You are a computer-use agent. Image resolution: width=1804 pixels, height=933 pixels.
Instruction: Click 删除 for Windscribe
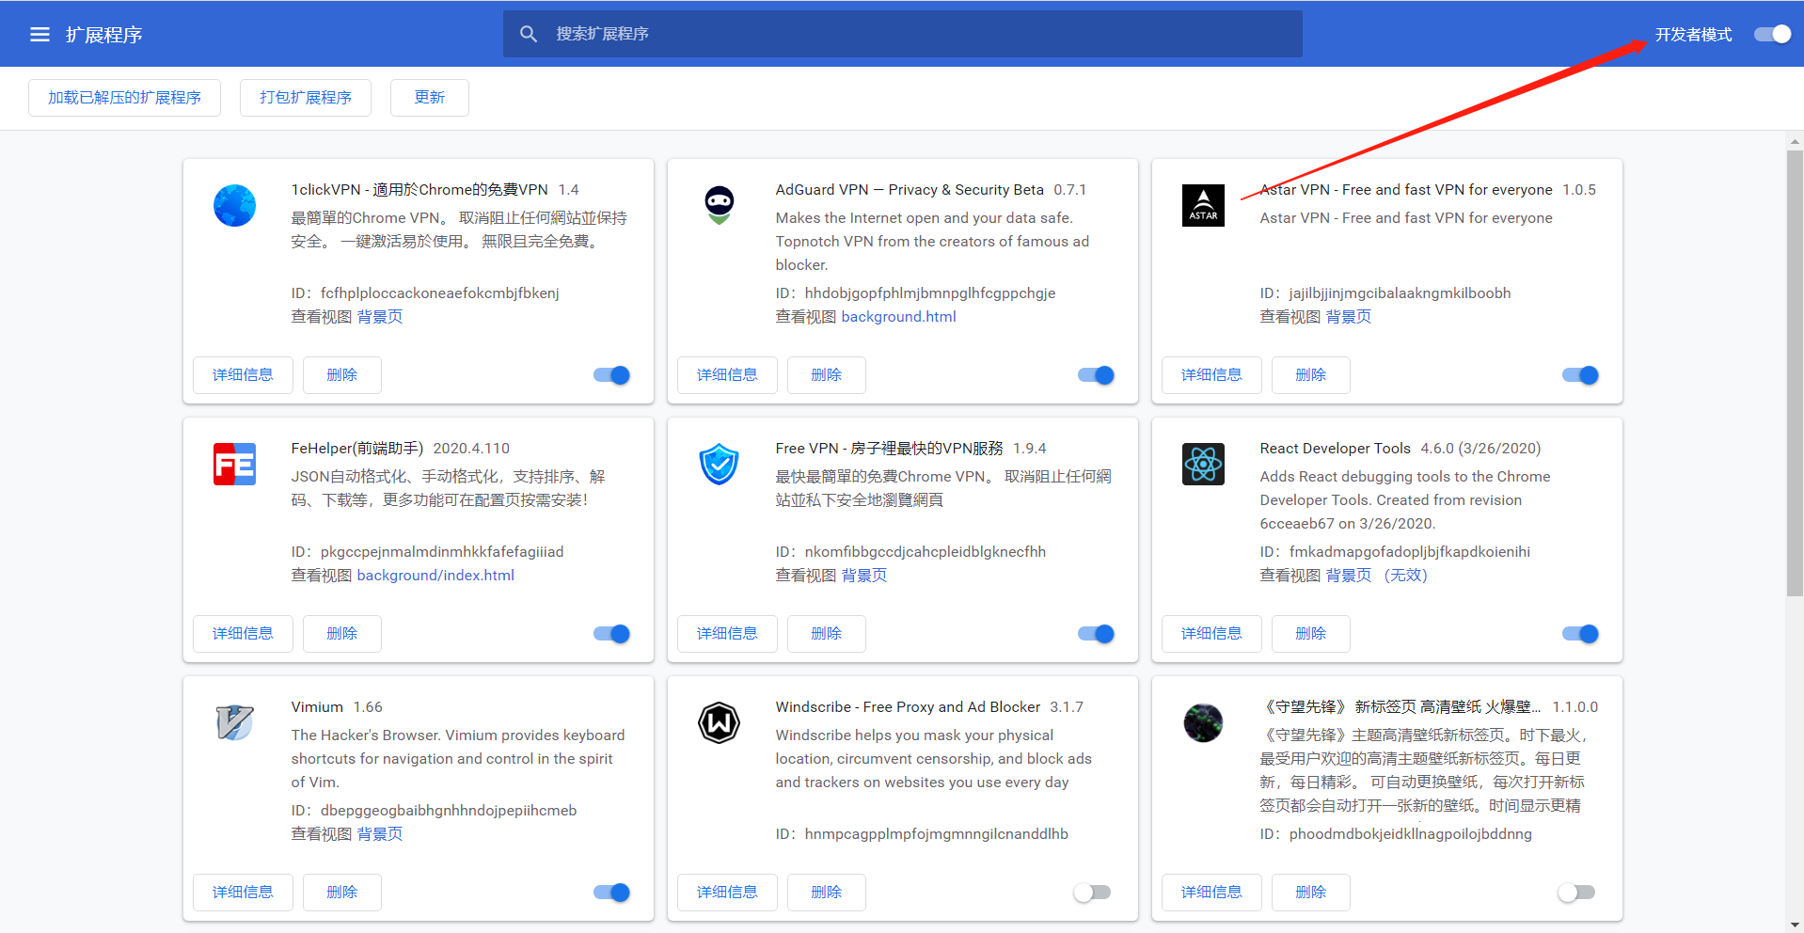click(x=827, y=893)
